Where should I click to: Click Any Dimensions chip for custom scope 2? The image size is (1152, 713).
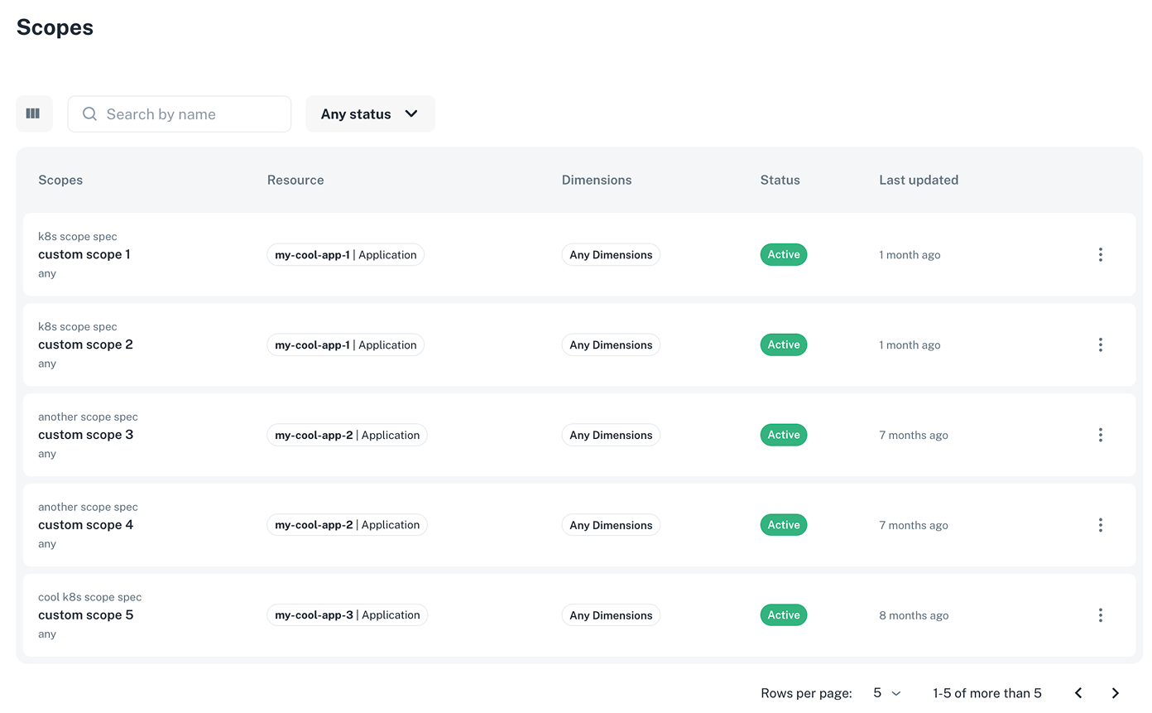611,344
